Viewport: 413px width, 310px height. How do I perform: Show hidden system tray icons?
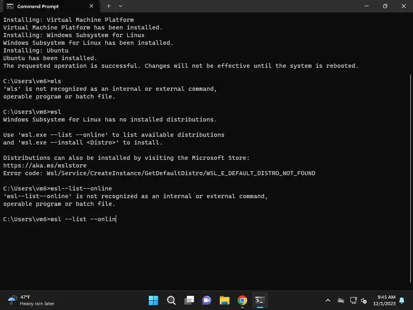point(327,300)
